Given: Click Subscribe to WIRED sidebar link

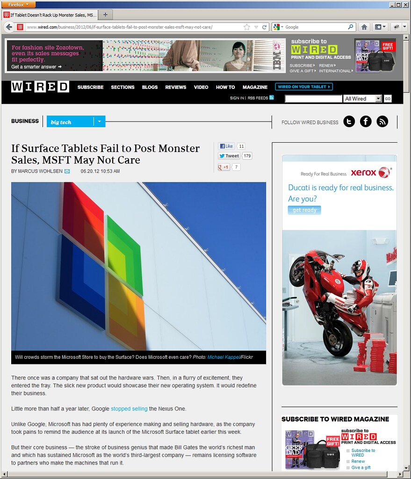Looking at the screenshot, I should (x=363, y=453).
